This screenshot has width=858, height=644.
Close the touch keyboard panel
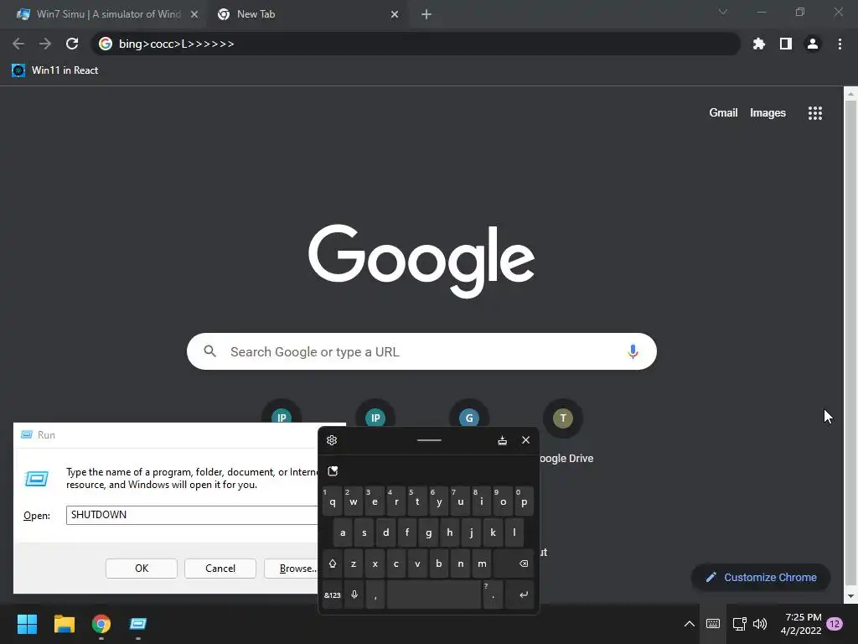(526, 440)
